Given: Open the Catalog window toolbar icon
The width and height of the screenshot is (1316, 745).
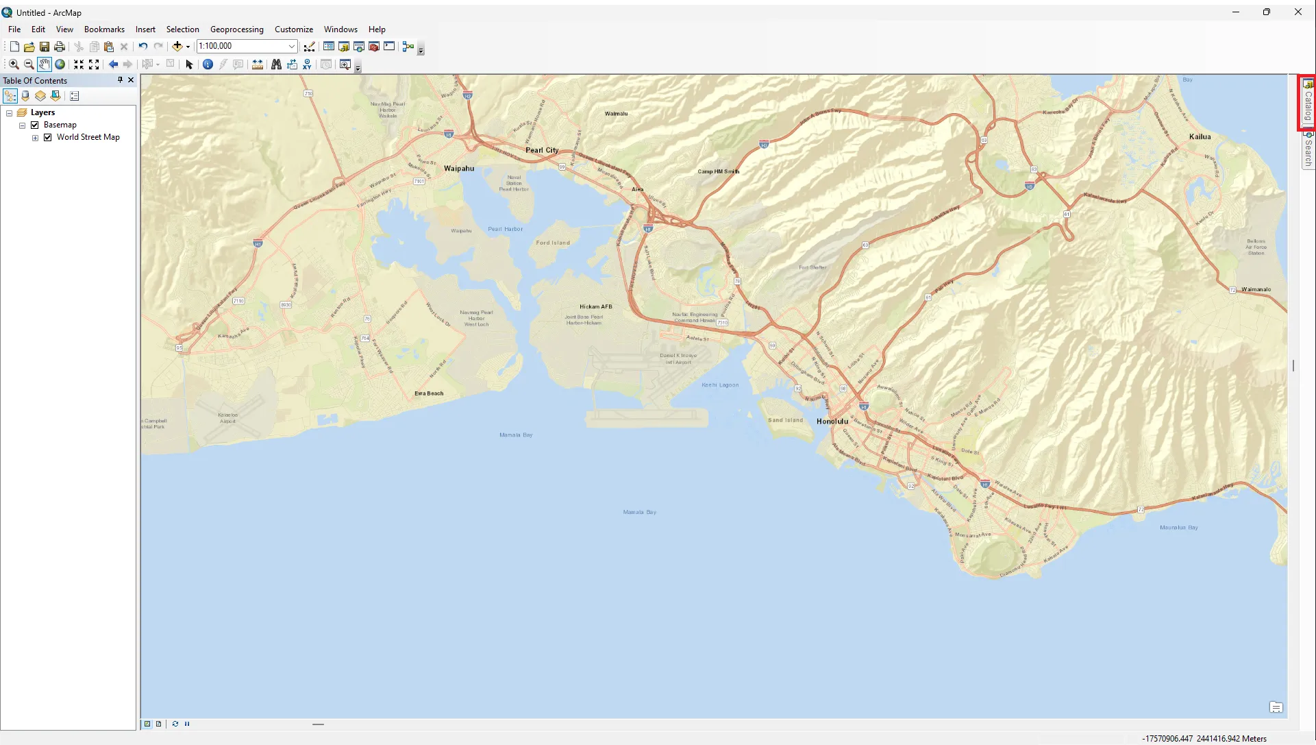Looking at the screenshot, I should tap(344, 47).
